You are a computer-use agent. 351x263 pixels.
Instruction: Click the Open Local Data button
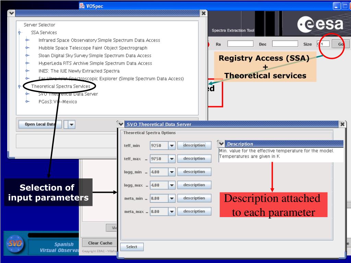[40, 124]
